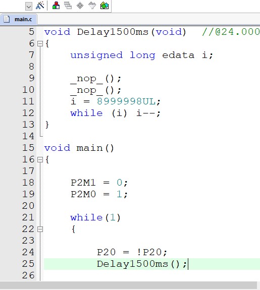Click the horizontal scrollbar at the bottom
This screenshot has width=260, height=290.
point(128,285)
